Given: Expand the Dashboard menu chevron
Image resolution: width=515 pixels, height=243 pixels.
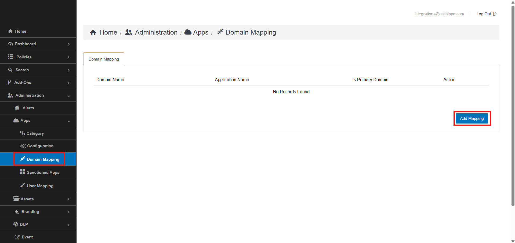Looking at the screenshot, I should [69, 44].
